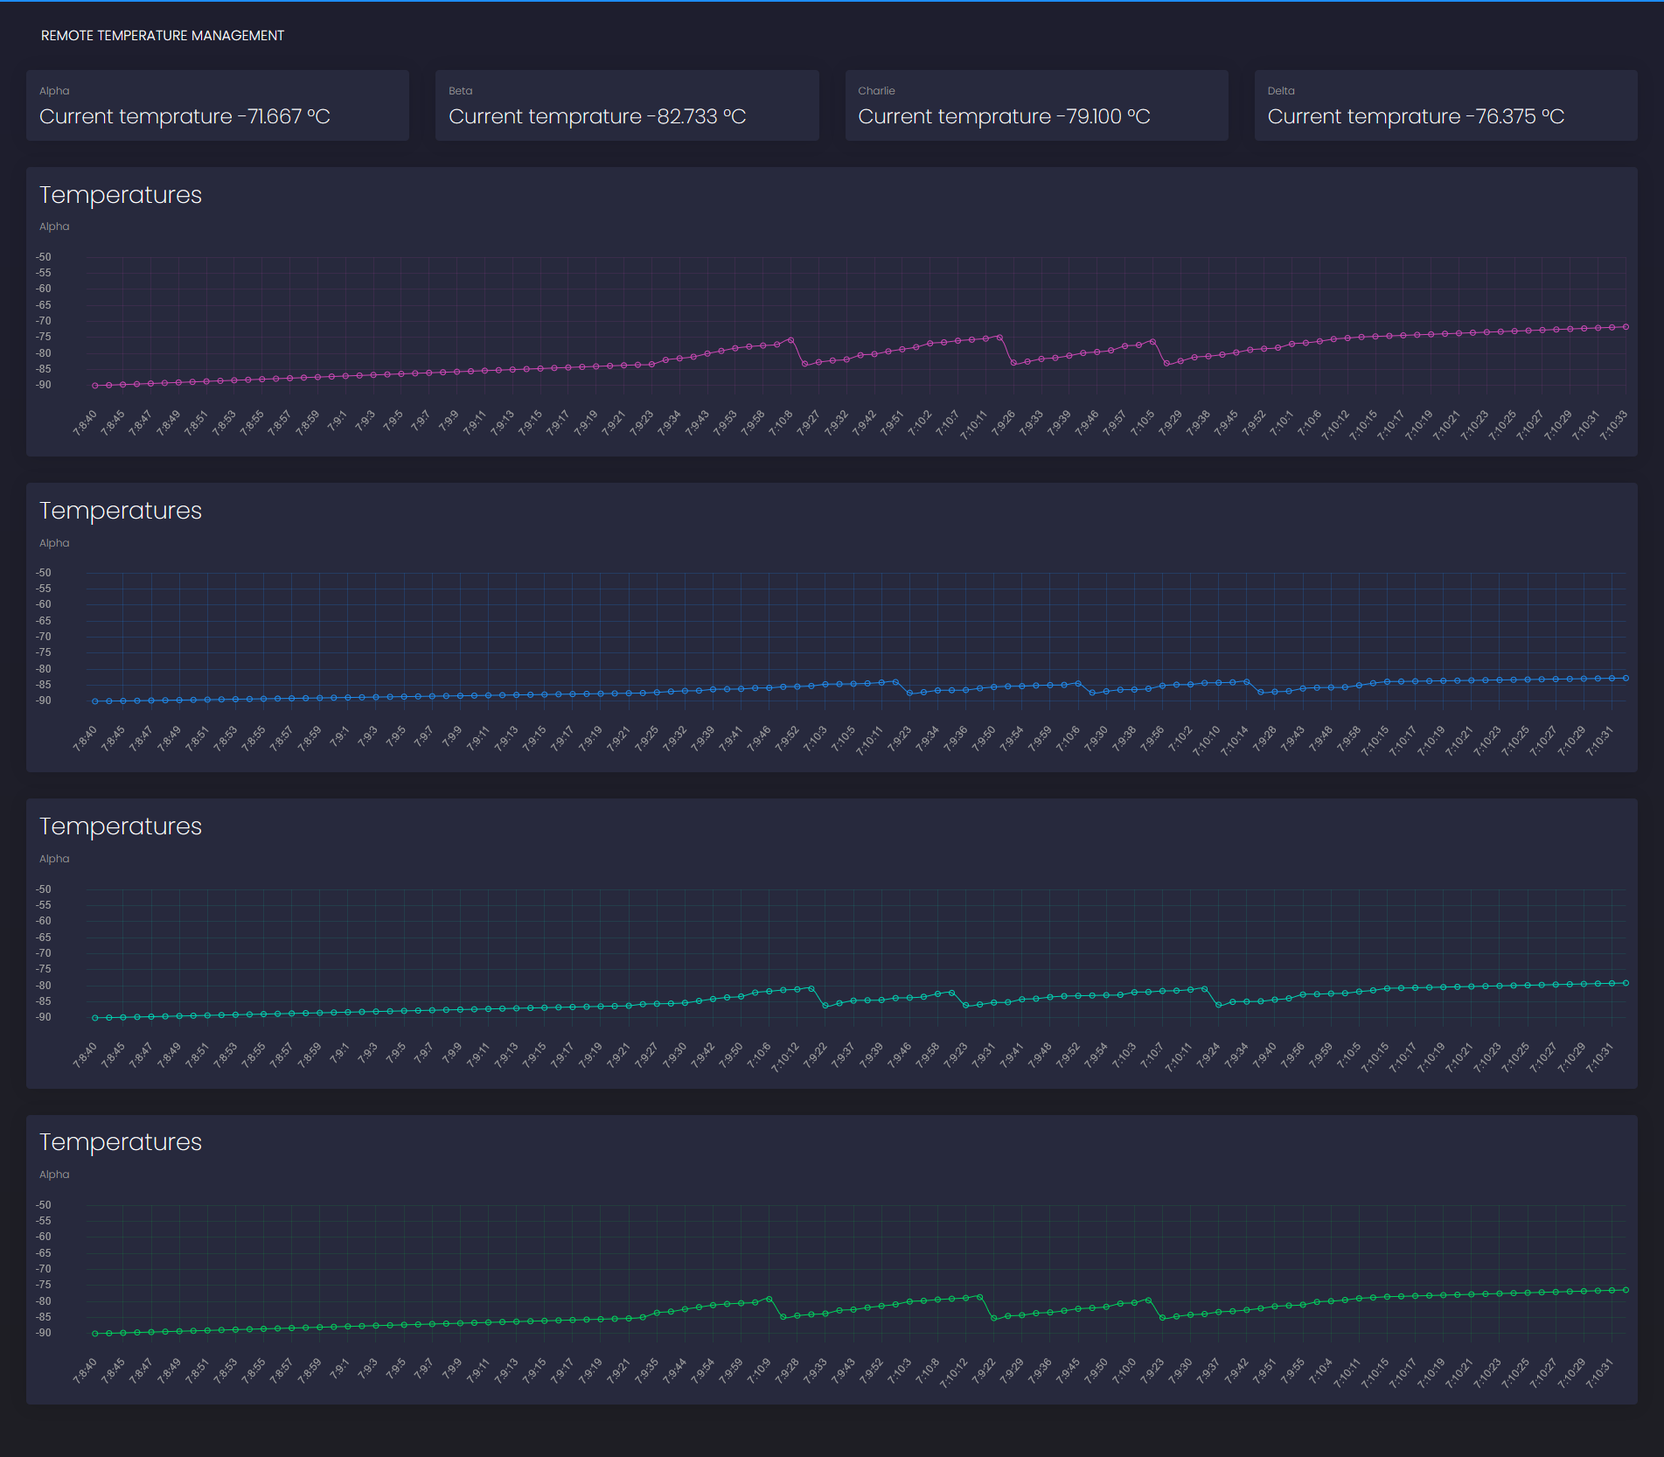This screenshot has height=1457, width=1664.
Task: Click the first data point on green chart
Action: [x=95, y=1334]
